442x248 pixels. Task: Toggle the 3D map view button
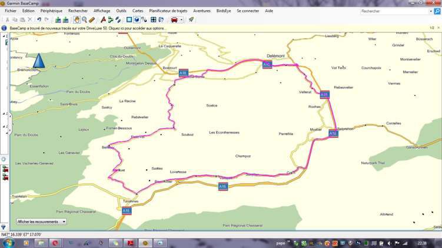[x=137, y=19]
